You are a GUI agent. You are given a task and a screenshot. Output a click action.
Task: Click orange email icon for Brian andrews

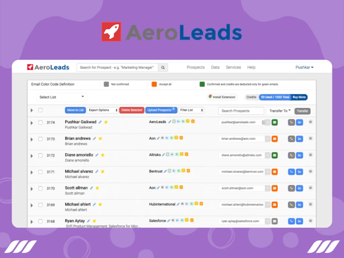(x=274, y=139)
